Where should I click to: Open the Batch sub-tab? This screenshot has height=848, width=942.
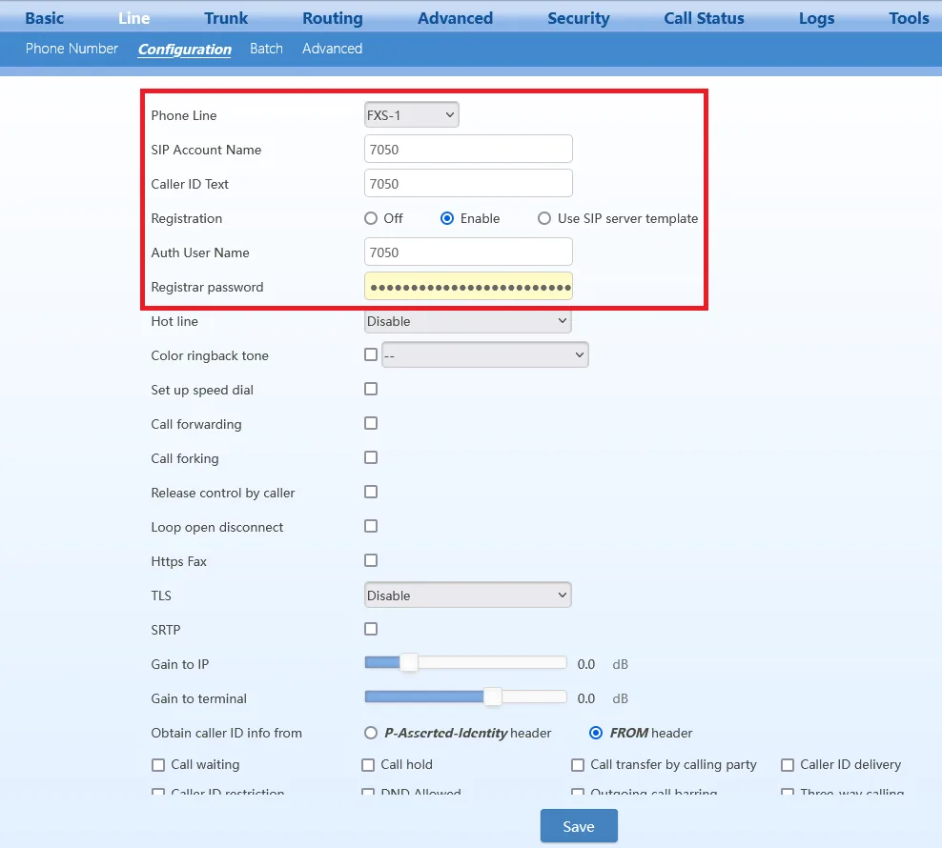(x=266, y=49)
